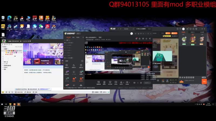Toggle eye icon on the bottom source row
The image size is (216, 121).
click(x=65, y=58)
